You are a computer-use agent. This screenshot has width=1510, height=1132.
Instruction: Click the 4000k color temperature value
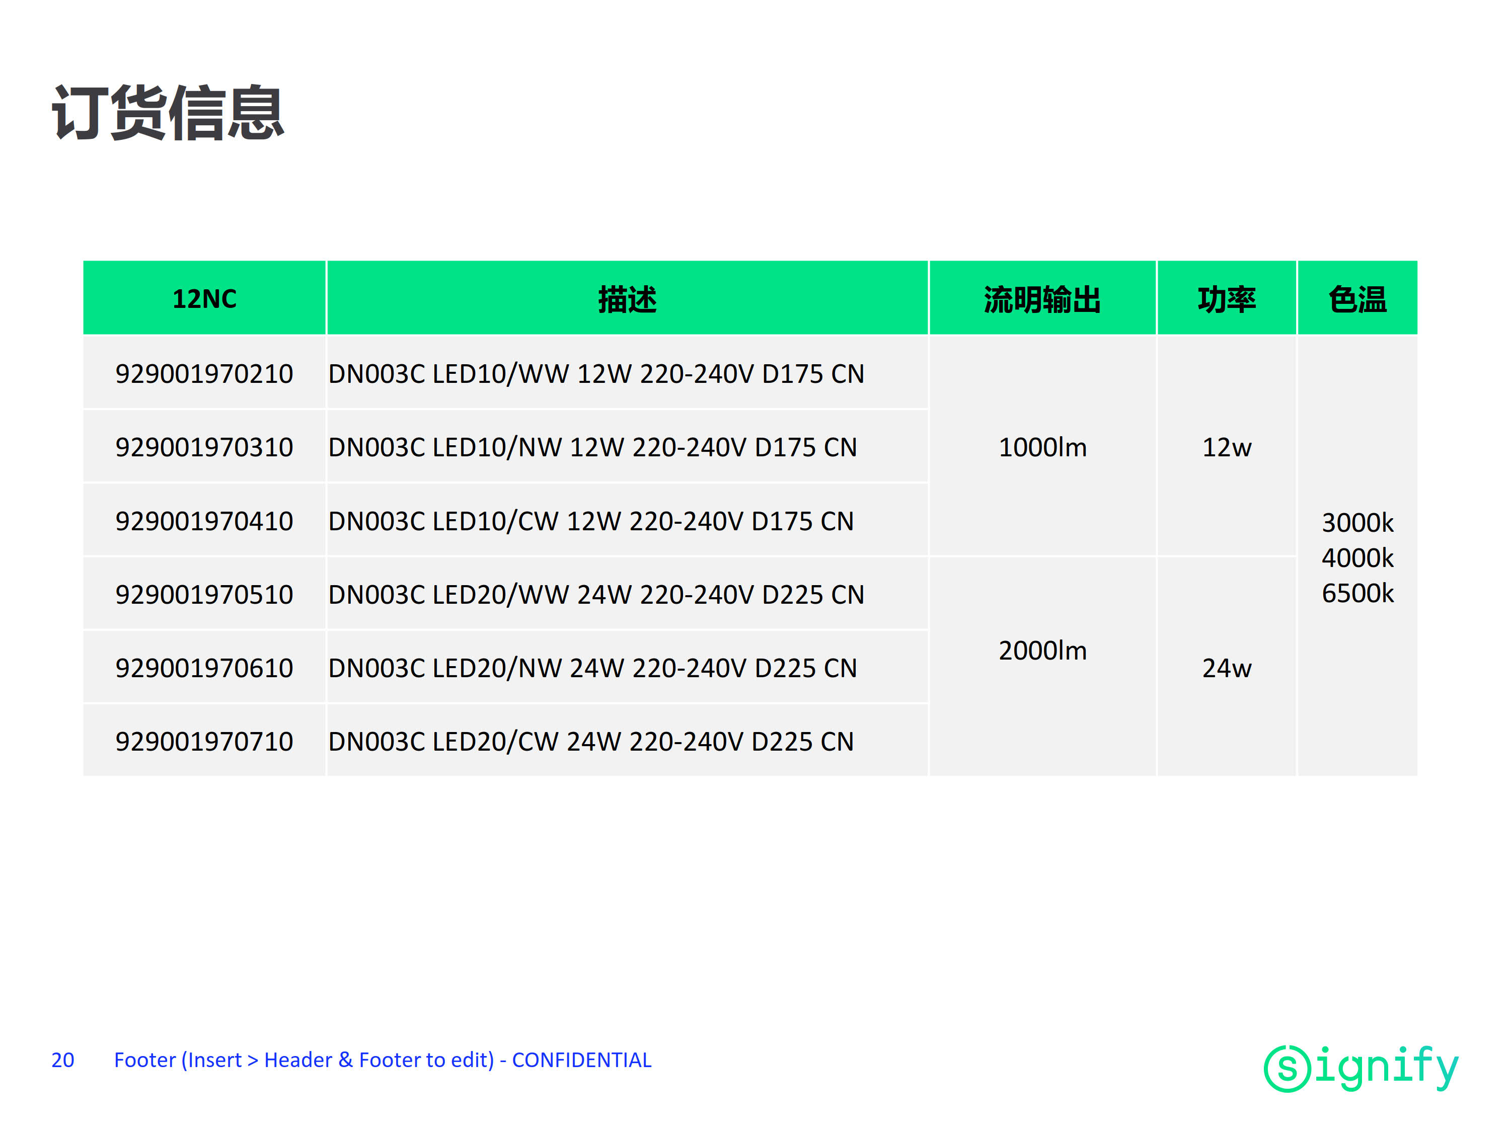(x=1357, y=557)
